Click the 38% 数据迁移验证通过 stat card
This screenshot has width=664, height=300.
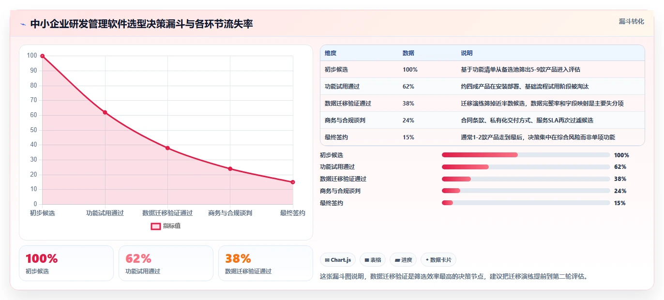pos(266,263)
